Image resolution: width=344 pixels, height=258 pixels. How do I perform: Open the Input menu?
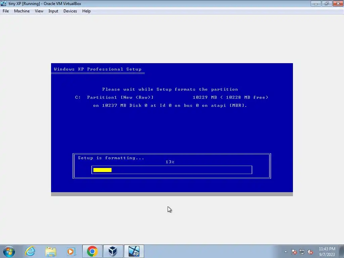pyautogui.click(x=53, y=11)
